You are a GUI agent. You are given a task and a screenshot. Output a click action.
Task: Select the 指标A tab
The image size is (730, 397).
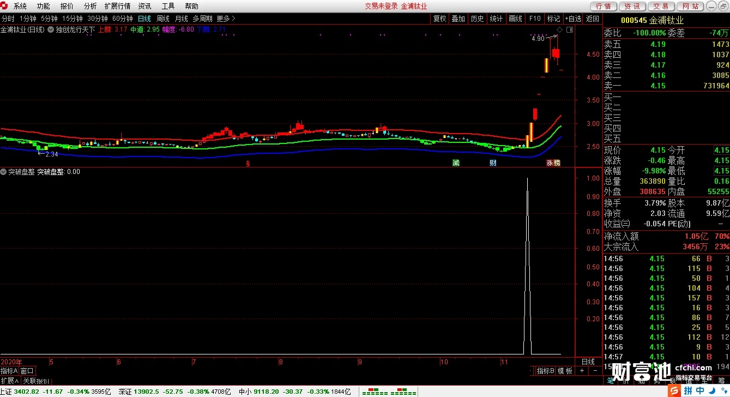pos(9,371)
